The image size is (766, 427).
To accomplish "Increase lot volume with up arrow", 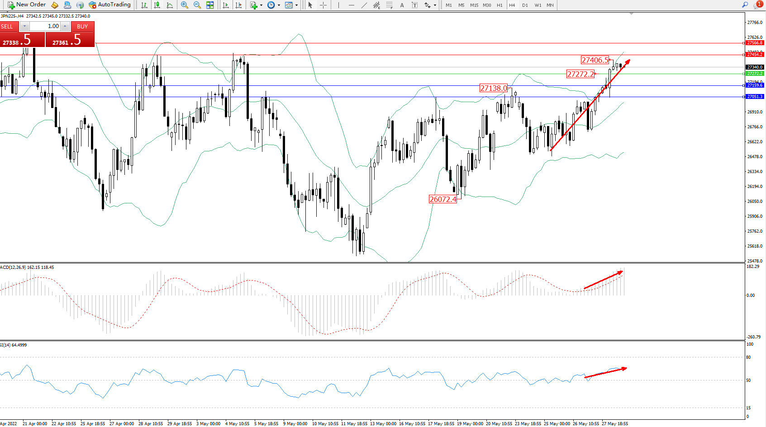I will [65, 26].
